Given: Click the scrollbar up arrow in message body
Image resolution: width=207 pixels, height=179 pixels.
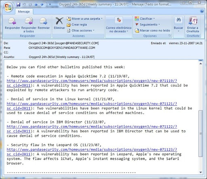Looking at the screenshot, I should (201, 63).
